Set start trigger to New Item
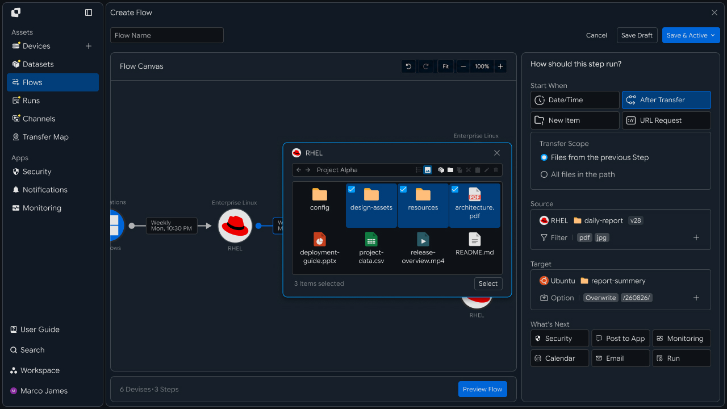The width and height of the screenshot is (727, 409). tap(575, 120)
